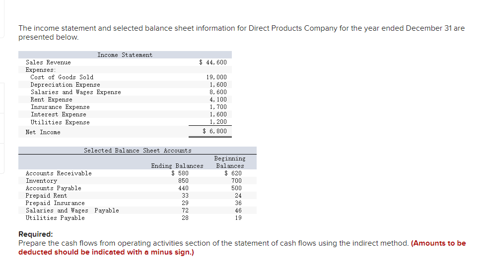Click the Ending Balances column header
This screenshot has width=486, height=261.
[177, 166]
